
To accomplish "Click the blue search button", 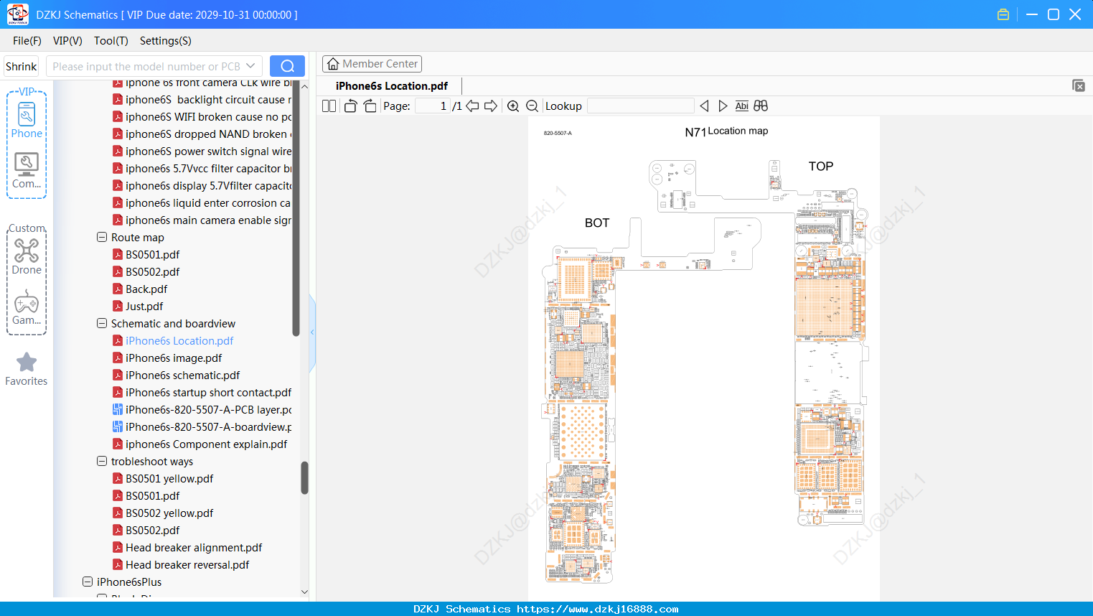I will point(287,66).
